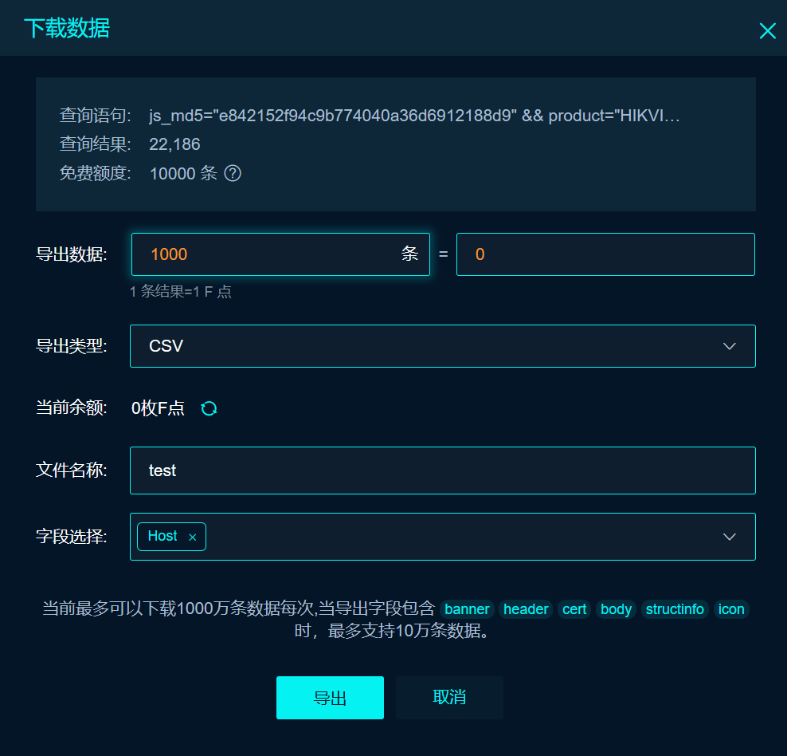Click the header field tag
Image resolution: width=787 pixels, height=756 pixels.
coord(526,608)
